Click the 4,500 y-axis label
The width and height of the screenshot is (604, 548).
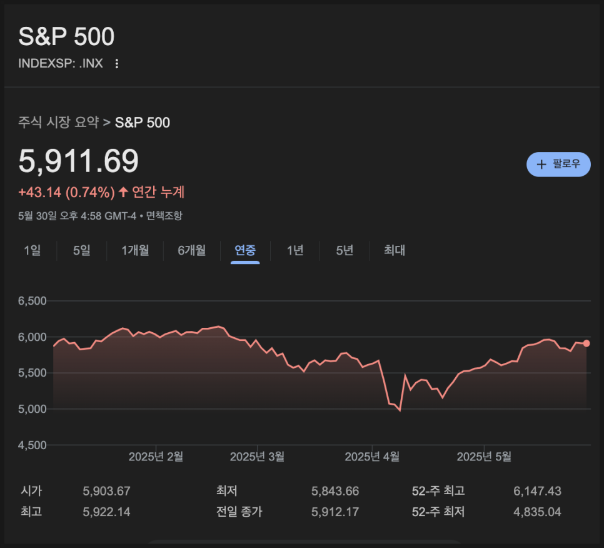[x=33, y=445]
